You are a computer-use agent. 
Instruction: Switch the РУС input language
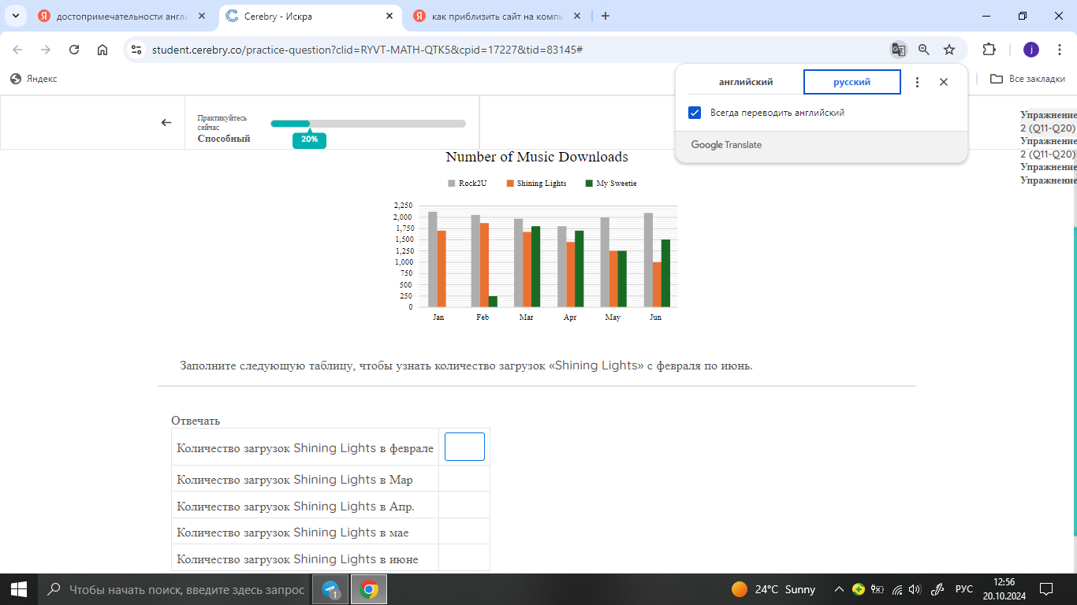(963, 589)
